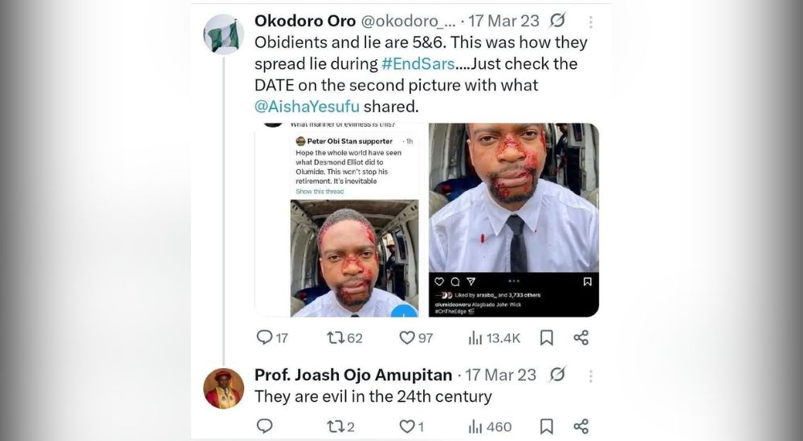The width and height of the screenshot is (803, 441).
Task: Share the Amupitan reply
Action: [x=581, y=426]
